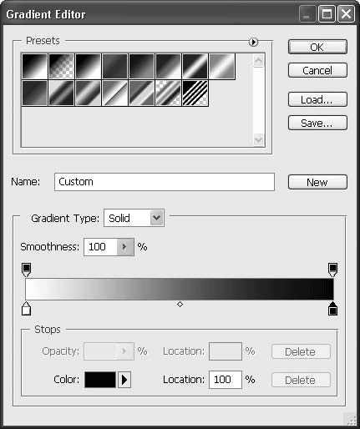Image resolution: width=360 pixels, height=429 pixels.
Task: Click the color stop Location field showing 100
Action: point(226,380)
